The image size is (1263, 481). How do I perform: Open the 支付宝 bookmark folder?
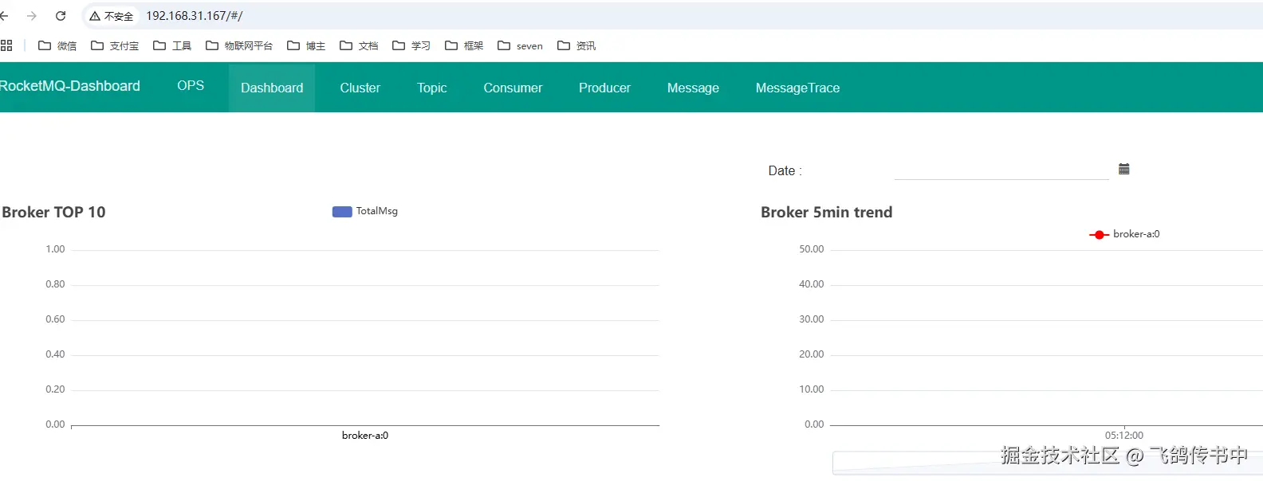coord(115,45)
